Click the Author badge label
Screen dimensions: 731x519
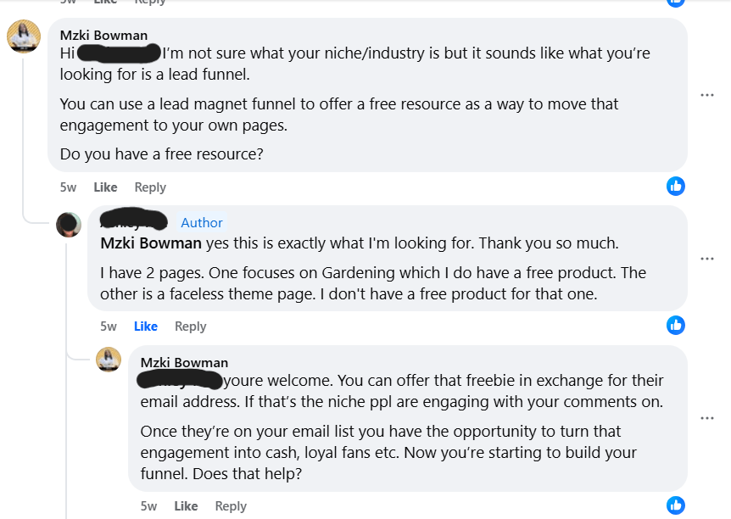(202, 223)
